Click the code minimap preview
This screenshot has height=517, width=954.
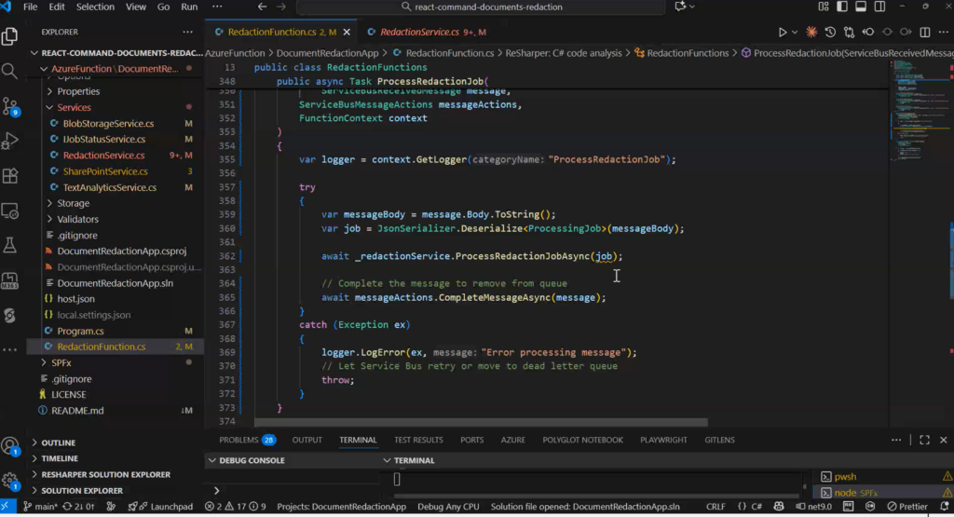917,112
